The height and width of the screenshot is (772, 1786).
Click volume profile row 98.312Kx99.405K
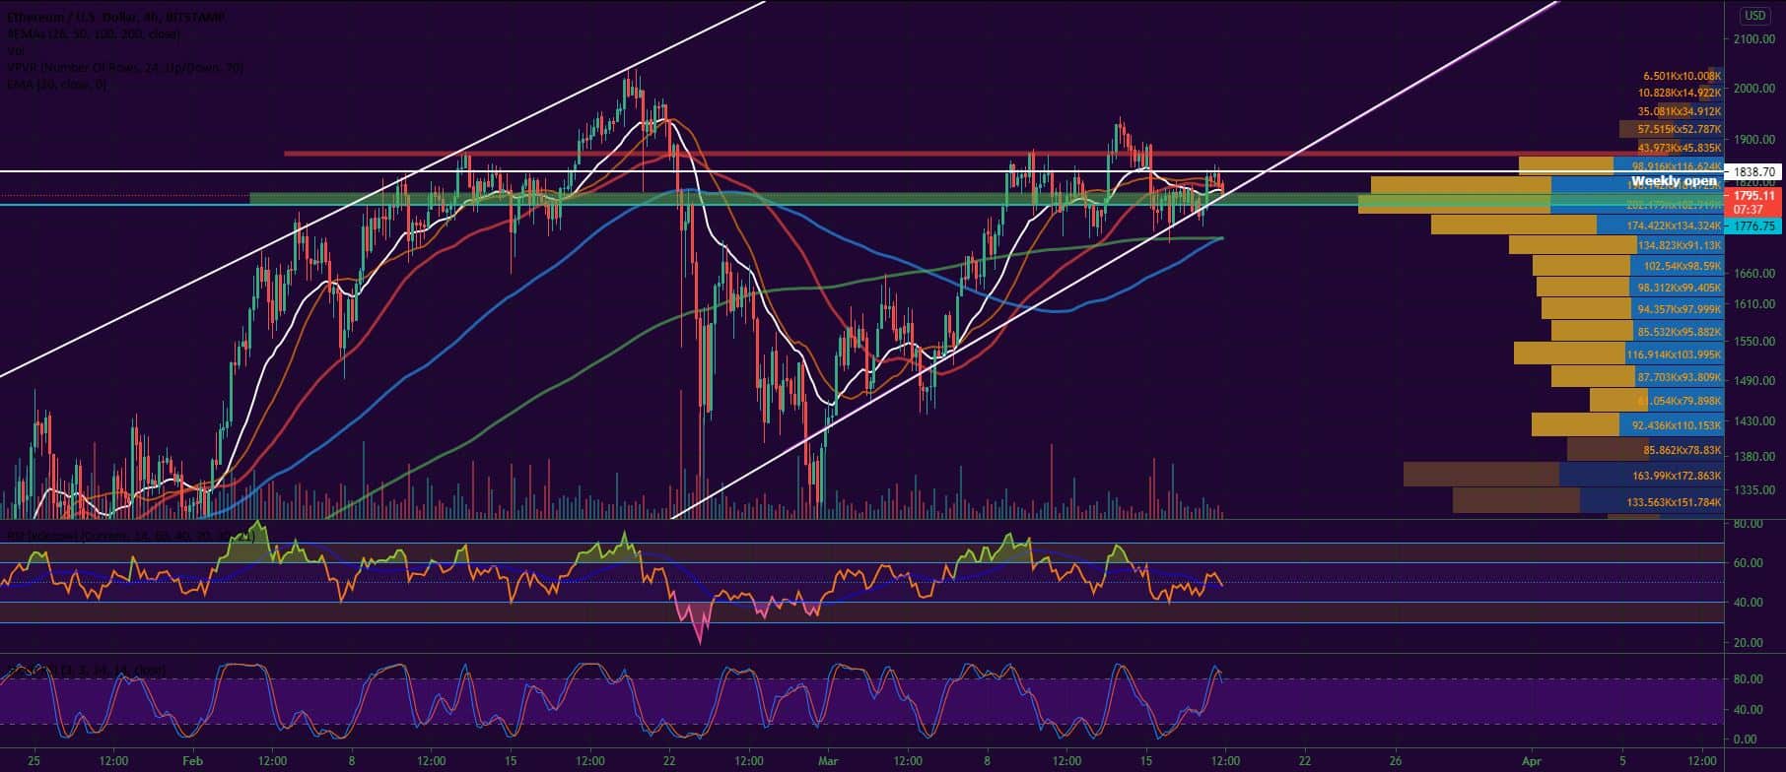(x=1680, y=288)
